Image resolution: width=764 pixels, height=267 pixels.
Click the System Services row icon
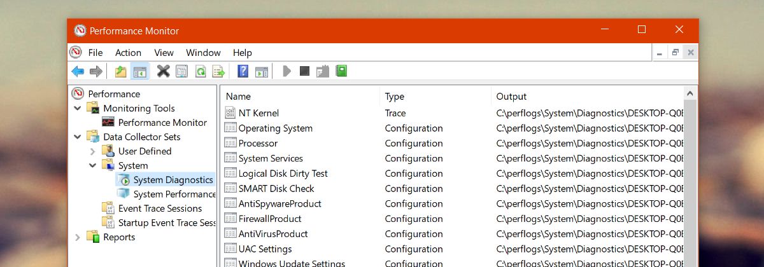point(230,158)
